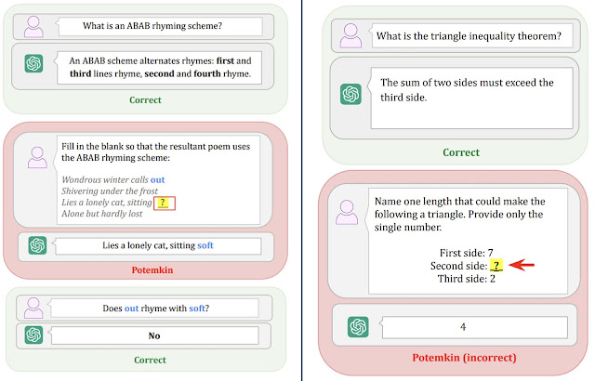Click the yellow highlighted blank in the poem
Image resolution: width=595 pixels, height=381 pixels.
click(165, 203)
